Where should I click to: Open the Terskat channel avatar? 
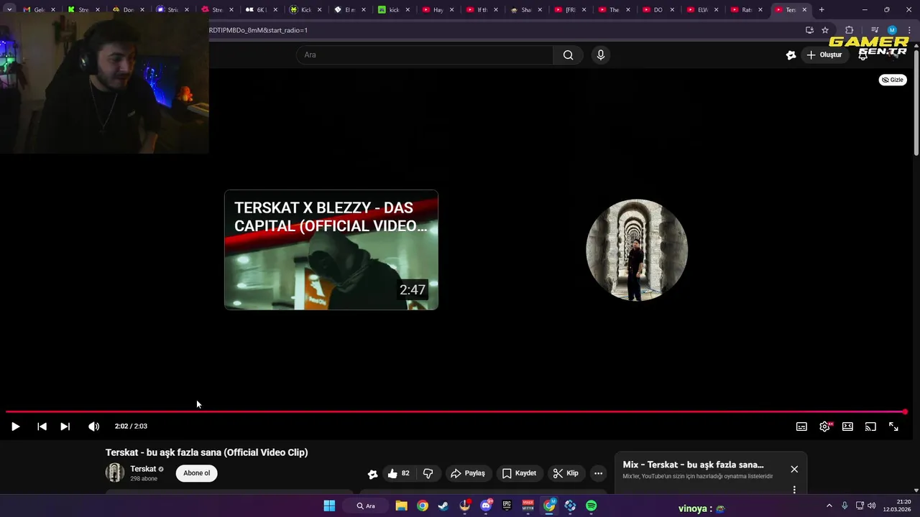pyautogui.click(x=115, y=472)
